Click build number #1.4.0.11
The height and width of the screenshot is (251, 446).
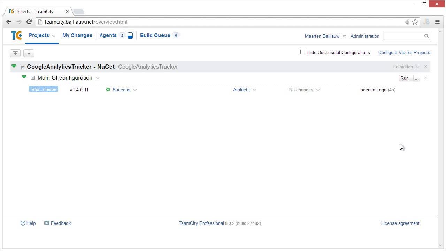tap(79, 90)
